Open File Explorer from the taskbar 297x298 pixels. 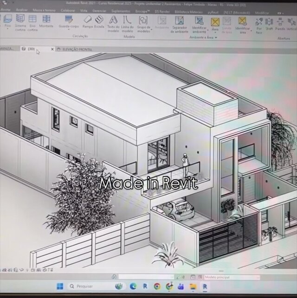(193, 286)
